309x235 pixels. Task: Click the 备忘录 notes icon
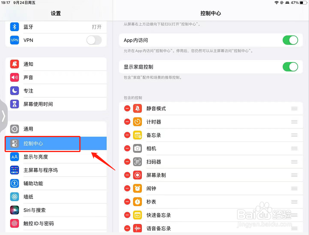(x=137, y=135)
